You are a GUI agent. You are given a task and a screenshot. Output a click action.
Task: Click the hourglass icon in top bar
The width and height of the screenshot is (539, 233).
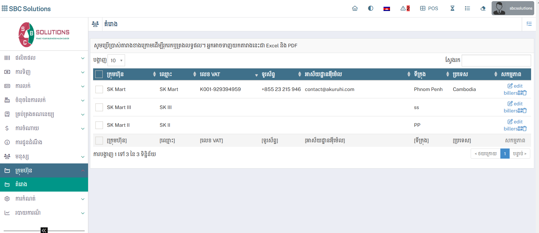point(452,8)
